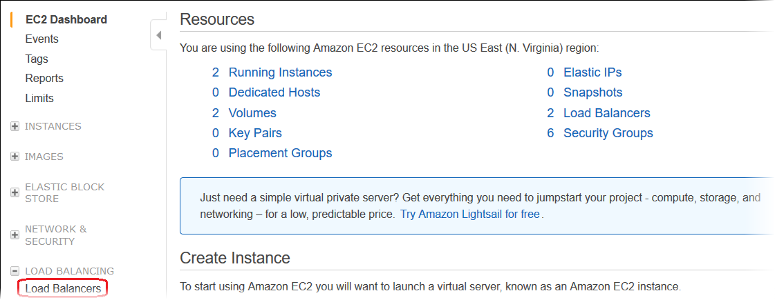The height and width of the screenshot is (300, 775).
Task: Expand the IMAGES section
Action: (15, 157)
